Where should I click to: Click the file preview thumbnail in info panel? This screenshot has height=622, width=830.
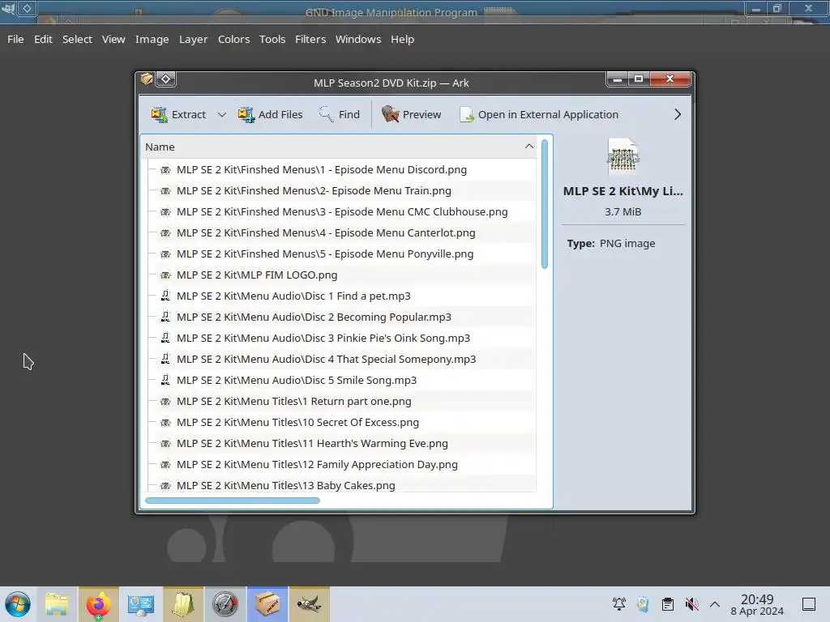[x=623, y=156]
